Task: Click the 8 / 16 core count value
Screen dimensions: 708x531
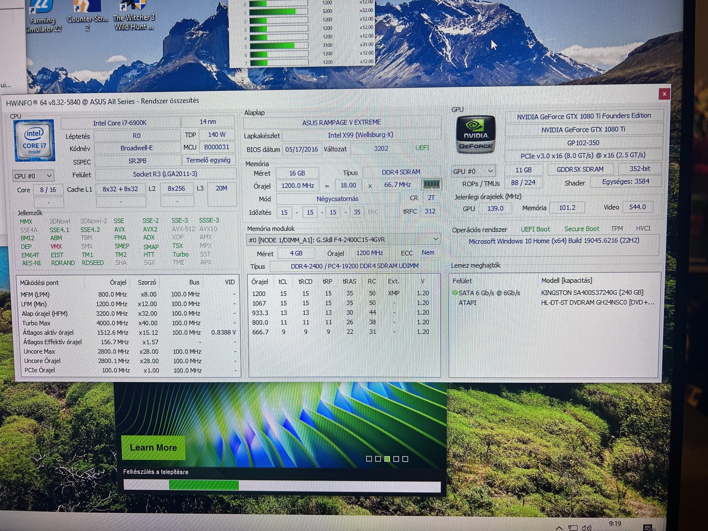Action: point(48,190)
